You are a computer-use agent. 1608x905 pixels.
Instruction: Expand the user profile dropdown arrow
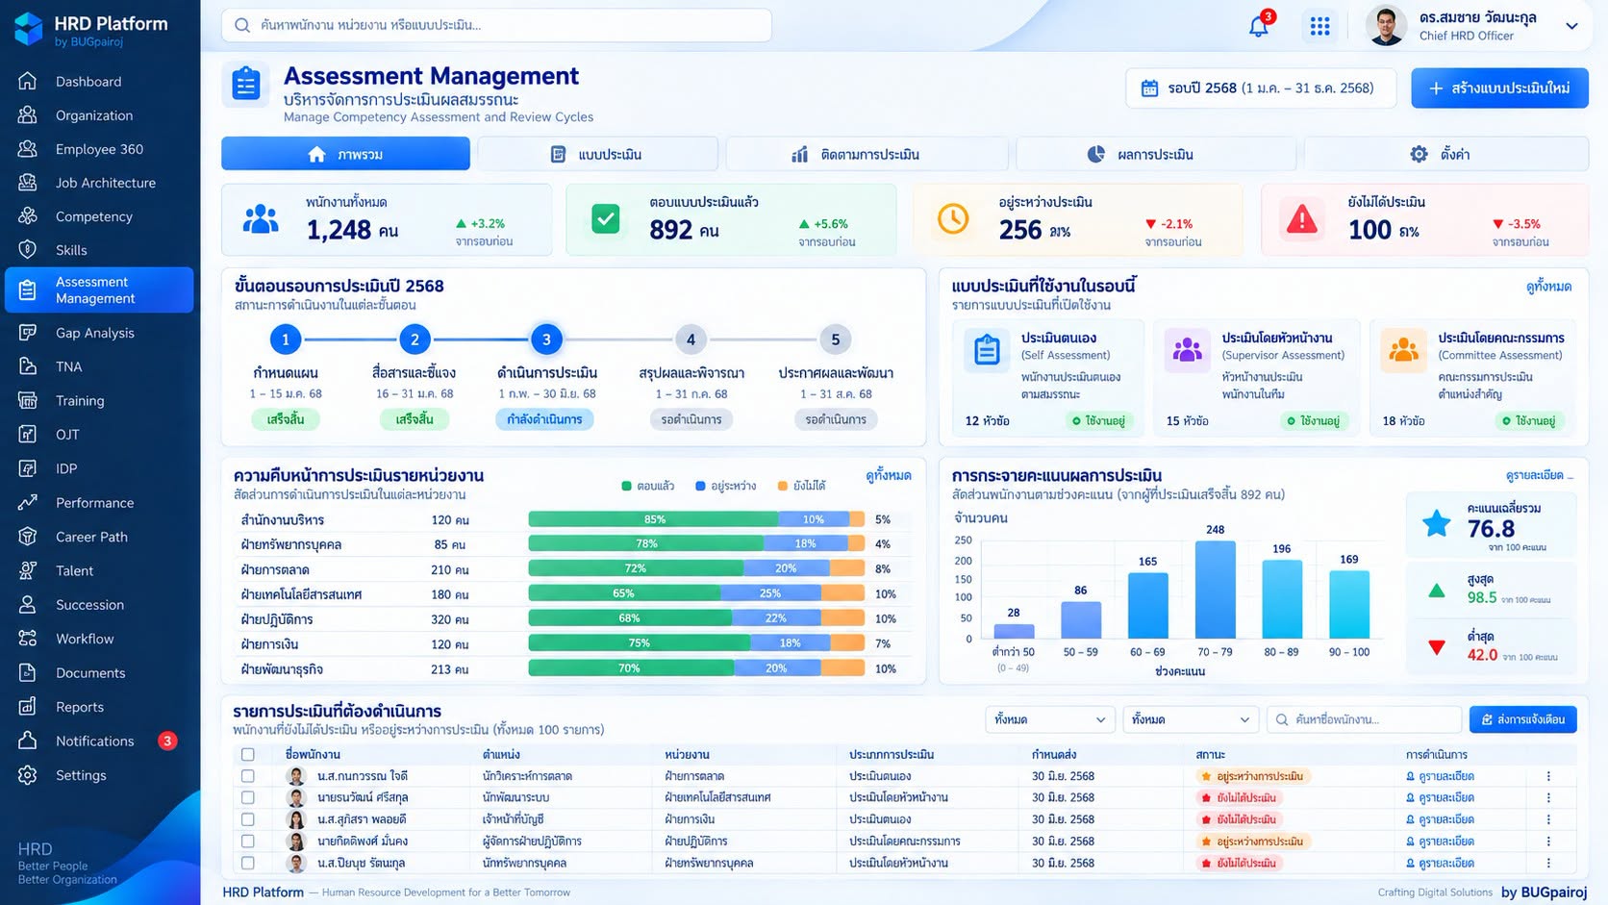tap(1571, 26)
